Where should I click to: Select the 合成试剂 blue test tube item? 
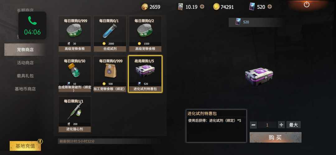pyautogui.click(x=110, y=34)
